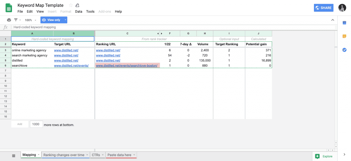Click the blue SHARE button
This screenshot has width=351, height=161.
click(324, 8)
